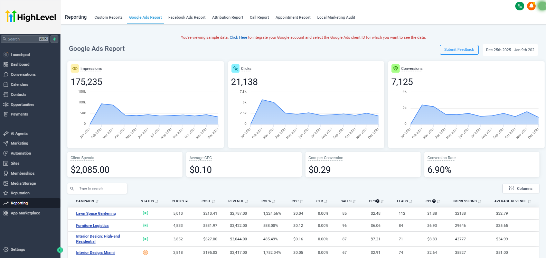The image size is (546, 258).
Task: Open the orange notifications bell
Action: point(531,6)
